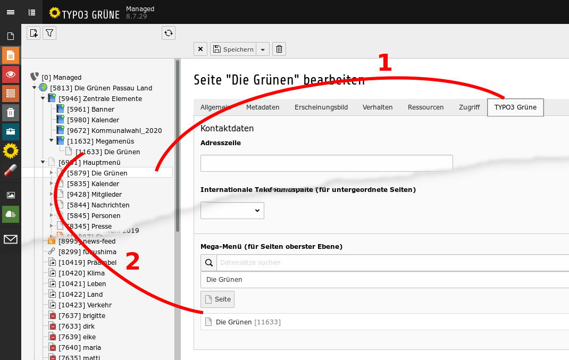Select the TYPO3 Grüne tab
569x360 pixels.
[515, 107]
